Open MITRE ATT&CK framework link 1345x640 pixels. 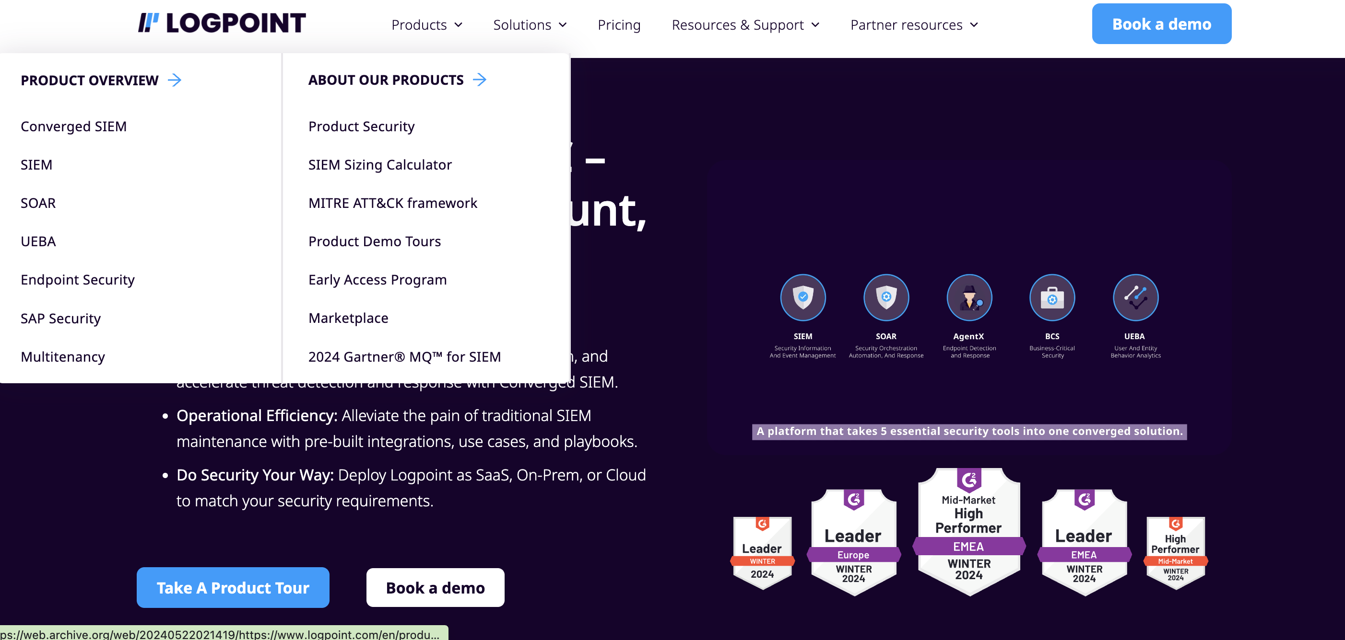pyautogui.click(x=393, y=203)
